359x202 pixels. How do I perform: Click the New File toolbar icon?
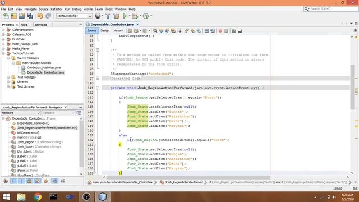pos(6,16)
